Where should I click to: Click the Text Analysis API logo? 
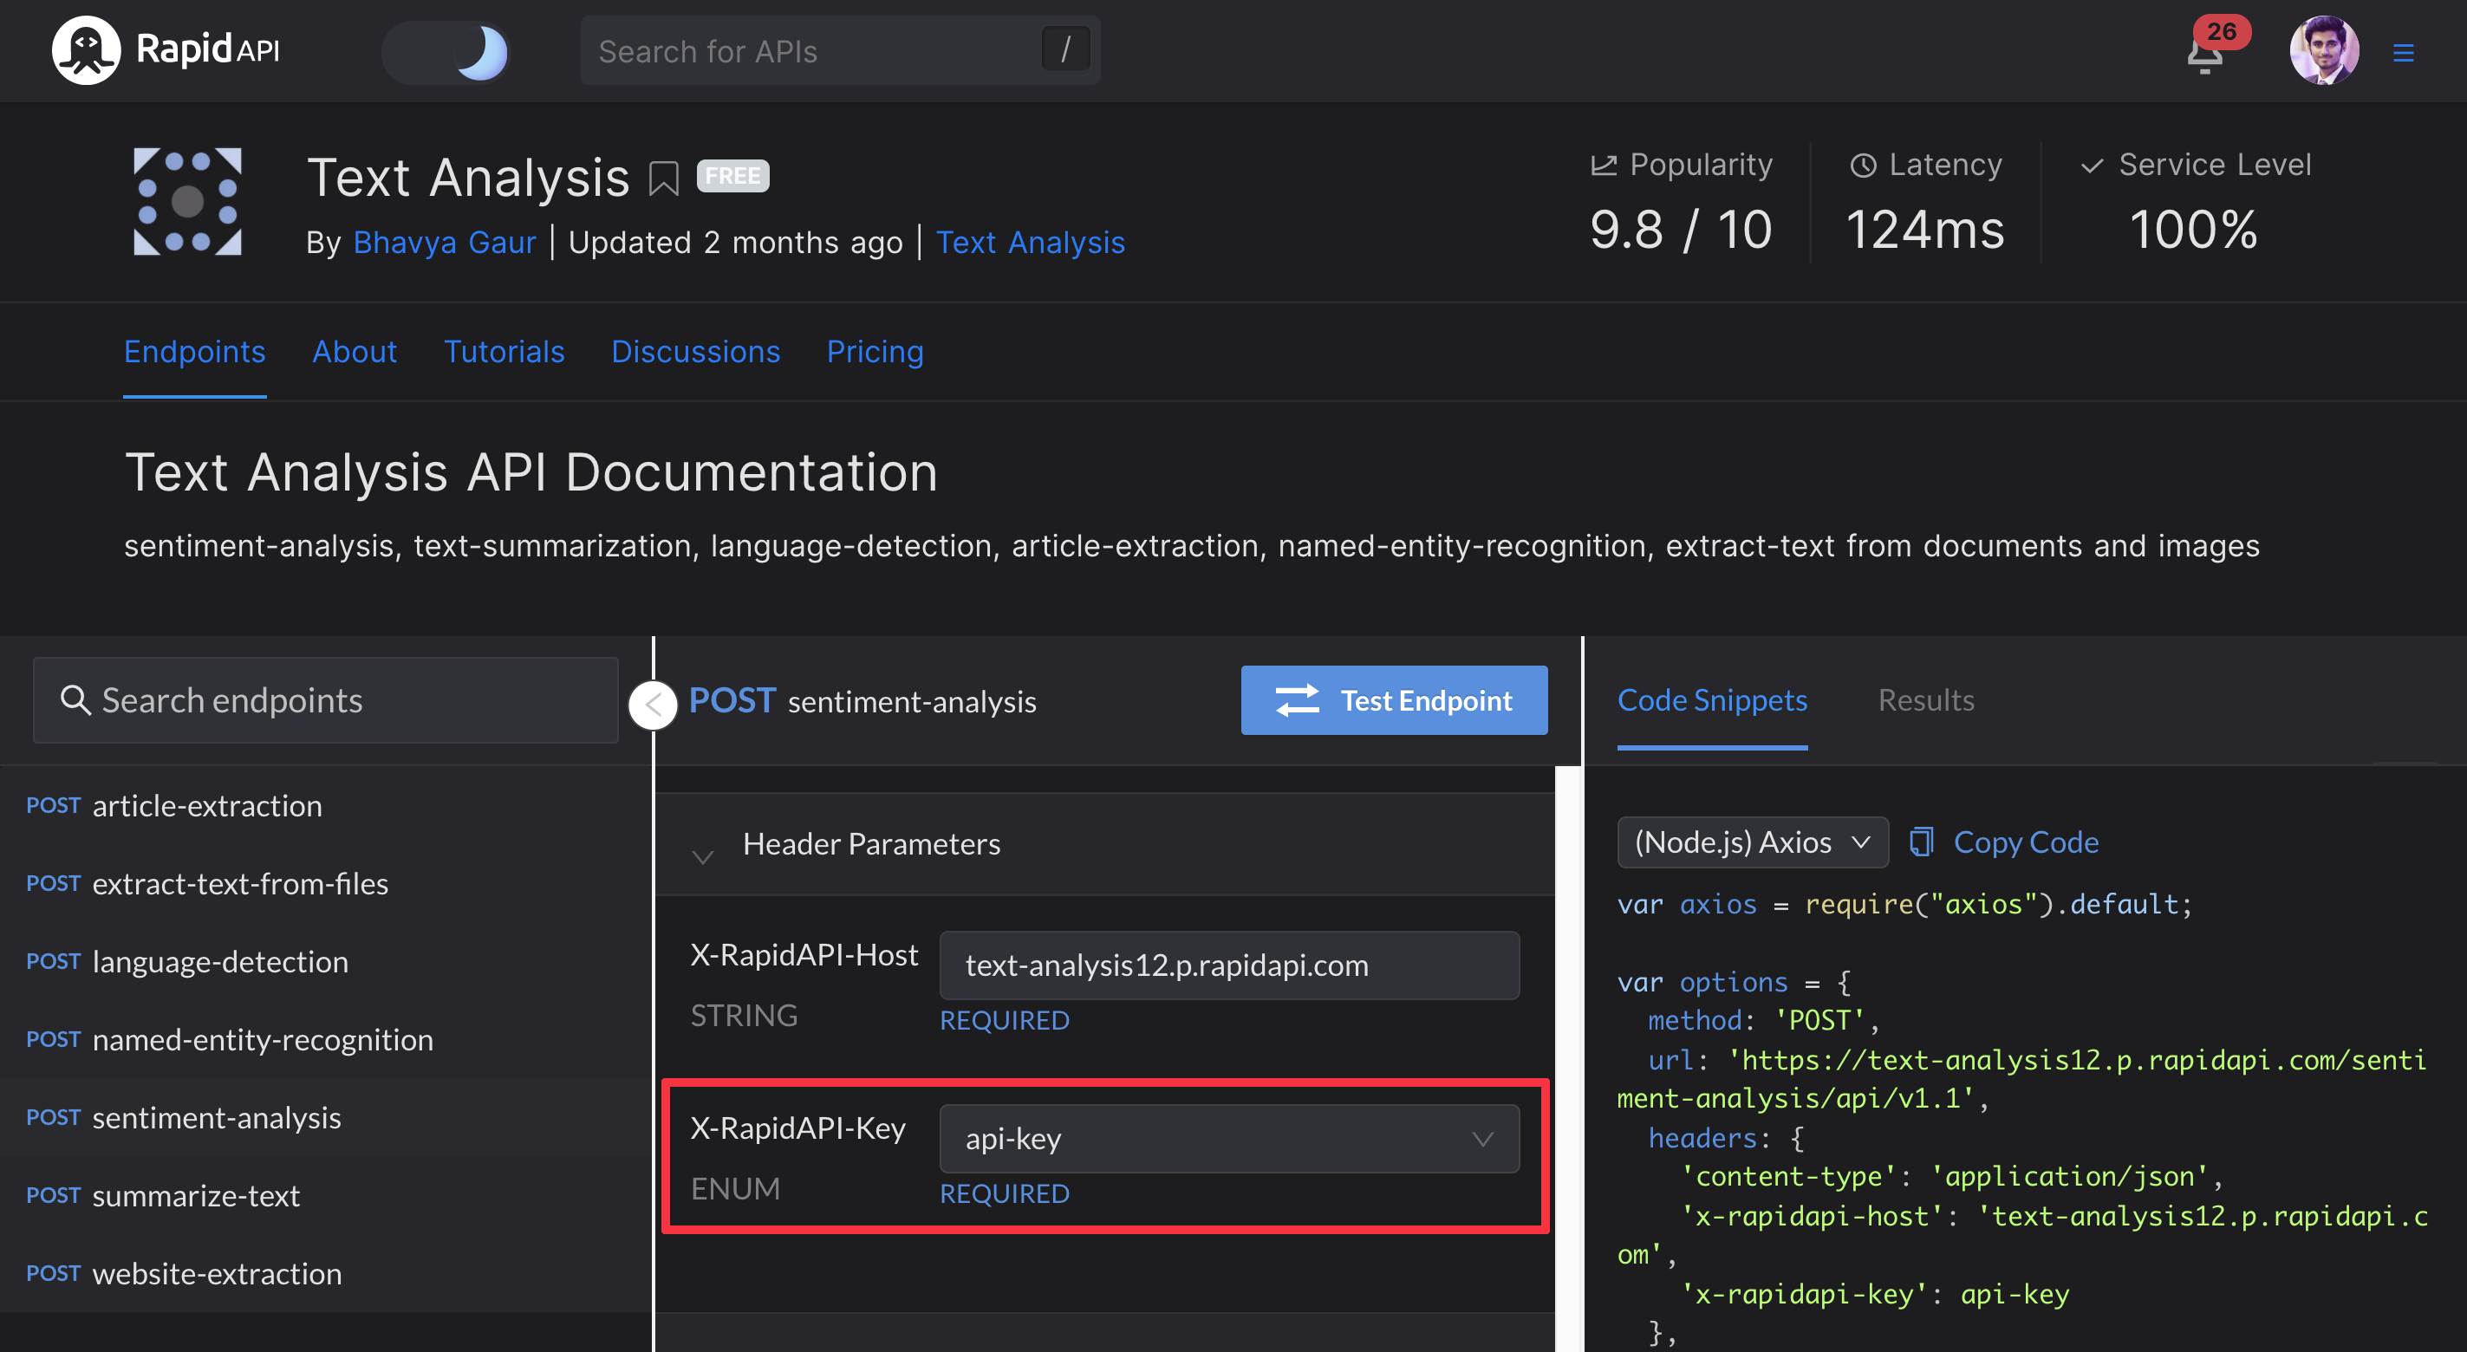(x=188, y=202)
